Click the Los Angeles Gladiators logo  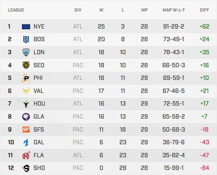click(x=26, y=116)
